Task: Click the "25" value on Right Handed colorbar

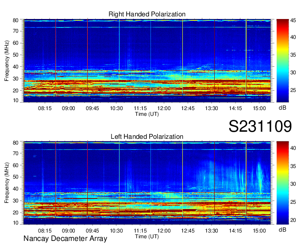Action: 293,90
